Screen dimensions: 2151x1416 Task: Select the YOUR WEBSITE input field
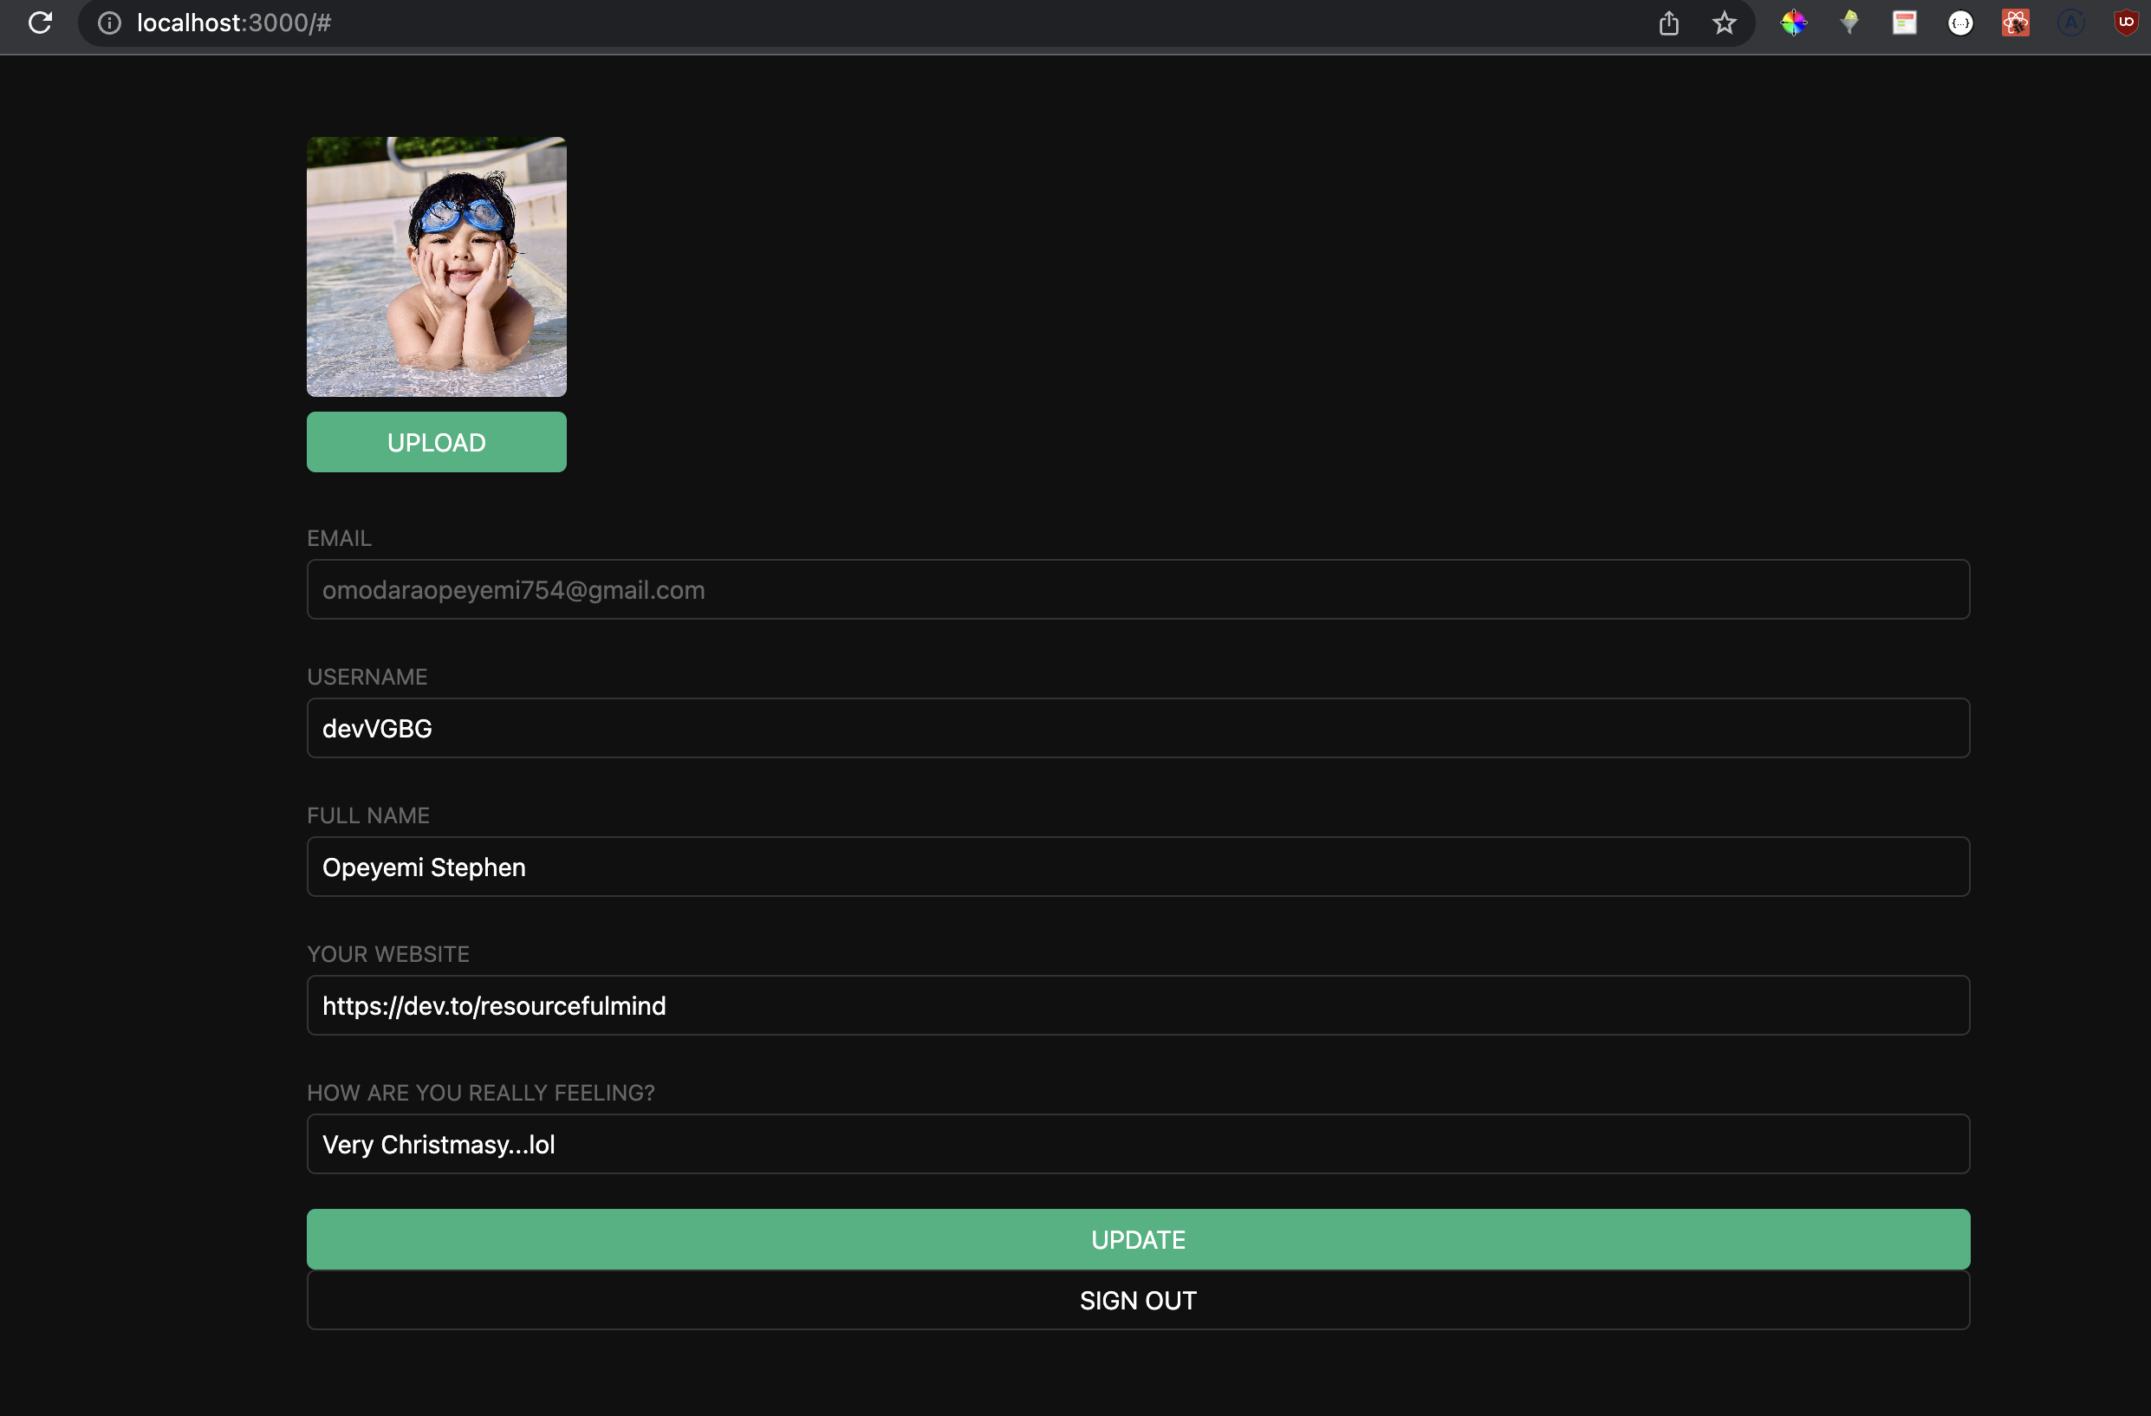(x=1137, y=1005)
